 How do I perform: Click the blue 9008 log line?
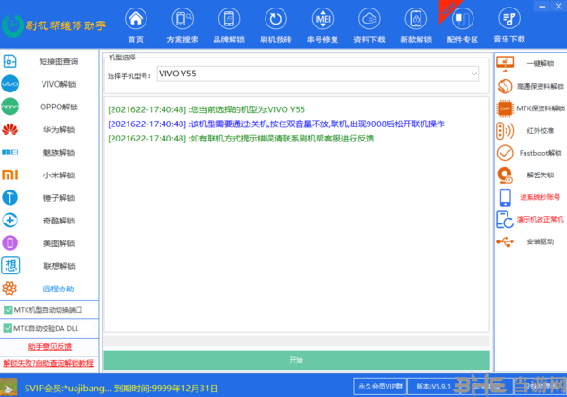pos(276,124)
